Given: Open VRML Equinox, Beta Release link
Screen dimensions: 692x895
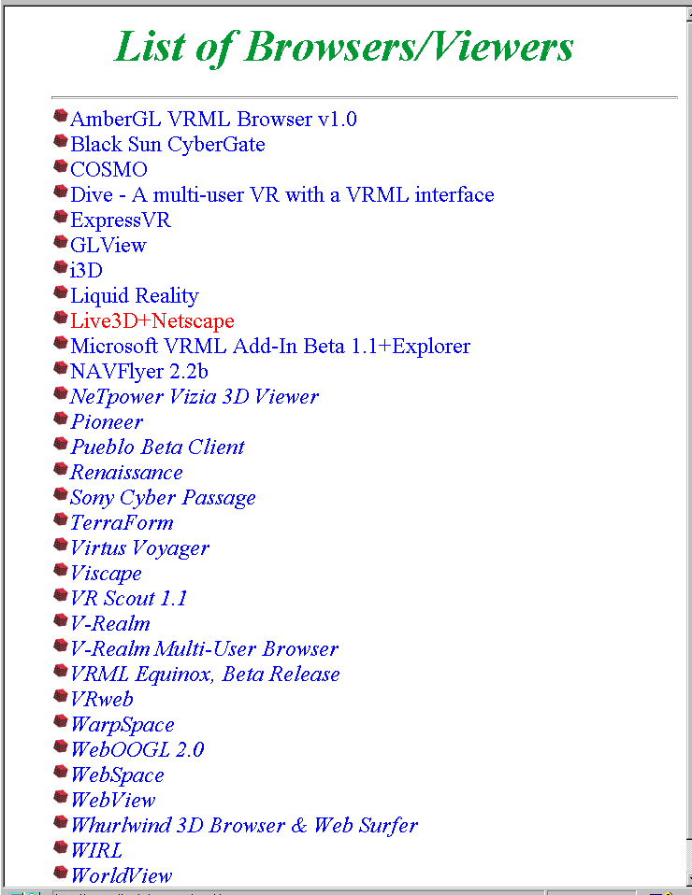Looking at the screenshot, I should [205, 675].
